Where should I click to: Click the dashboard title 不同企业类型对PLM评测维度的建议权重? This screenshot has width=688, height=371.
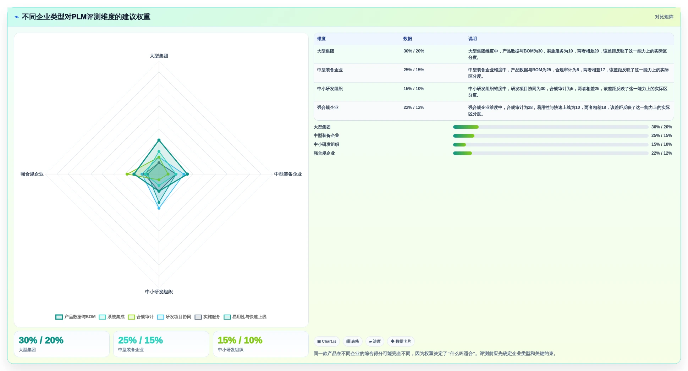click(86, 17)
